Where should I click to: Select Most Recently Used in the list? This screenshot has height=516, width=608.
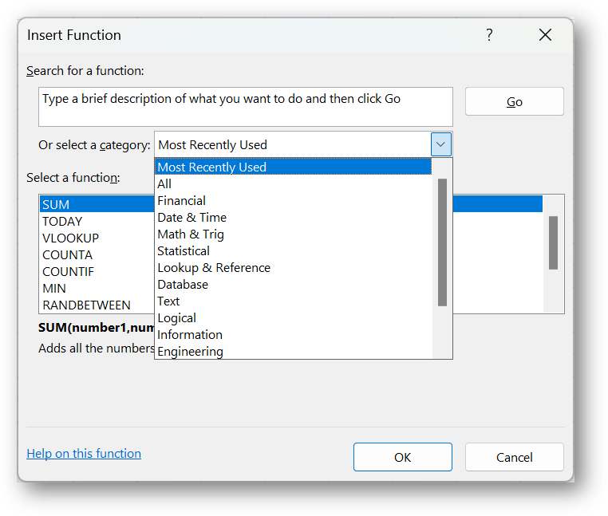pyautogui.click(x=293, y=167)
